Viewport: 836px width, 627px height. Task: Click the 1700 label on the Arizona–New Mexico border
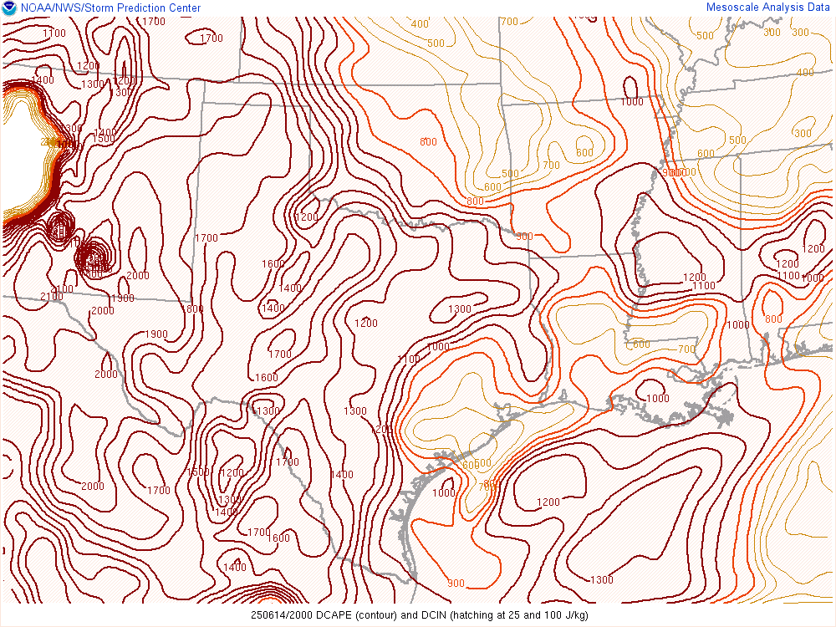click(x=206, y=239)
